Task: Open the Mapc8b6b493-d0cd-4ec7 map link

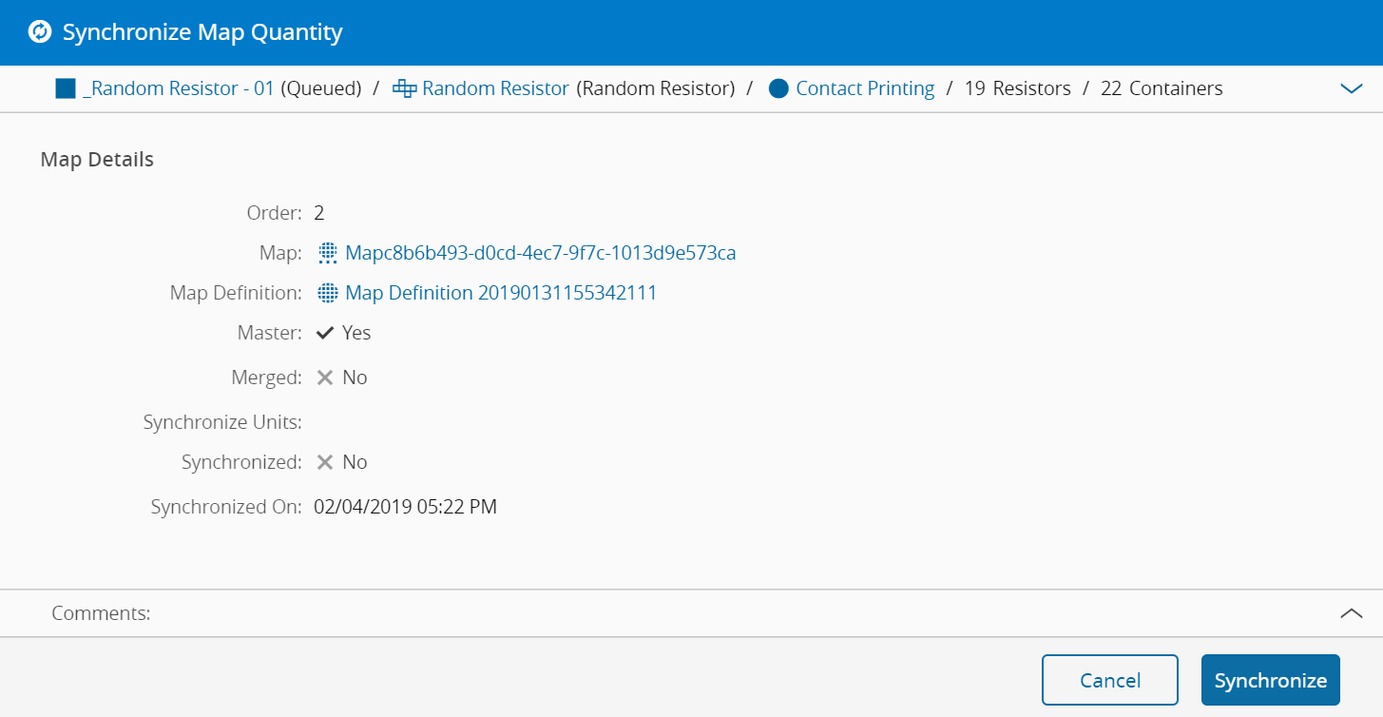Action: pyautogui.click(x=541, y=253)
